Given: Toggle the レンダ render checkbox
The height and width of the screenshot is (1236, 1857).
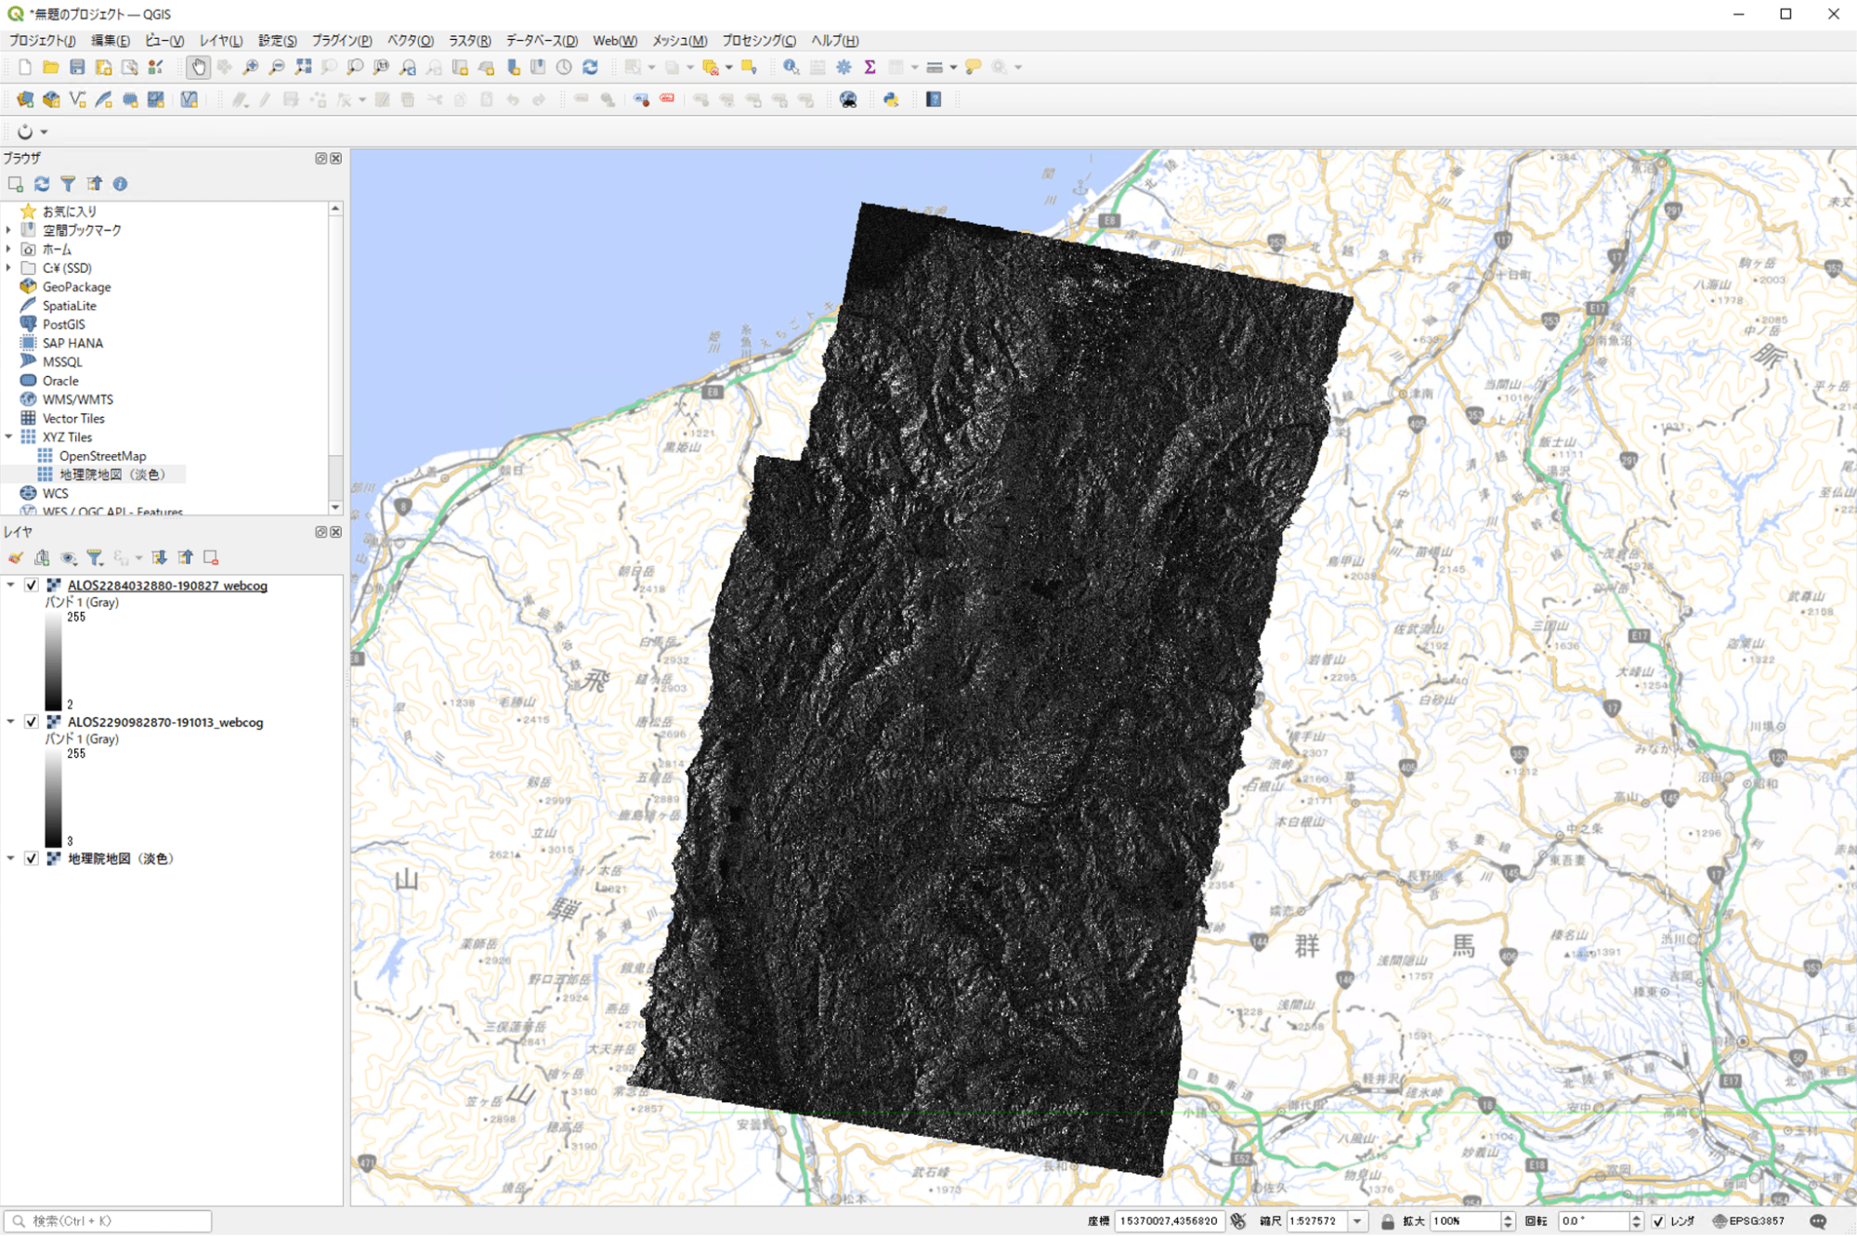Looking at the screenshot, I should pyautogui.click(x=1658, y=1221).
